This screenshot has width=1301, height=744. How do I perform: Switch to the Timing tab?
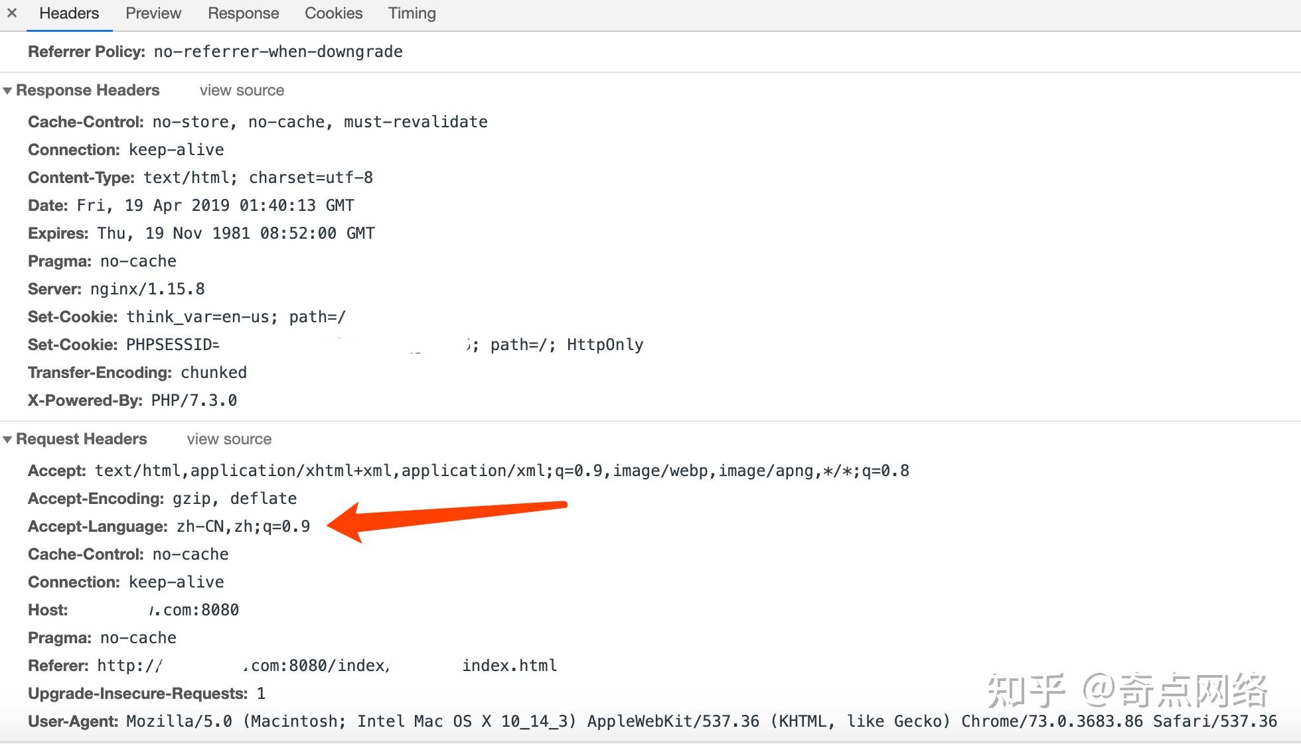pos(412,13)
